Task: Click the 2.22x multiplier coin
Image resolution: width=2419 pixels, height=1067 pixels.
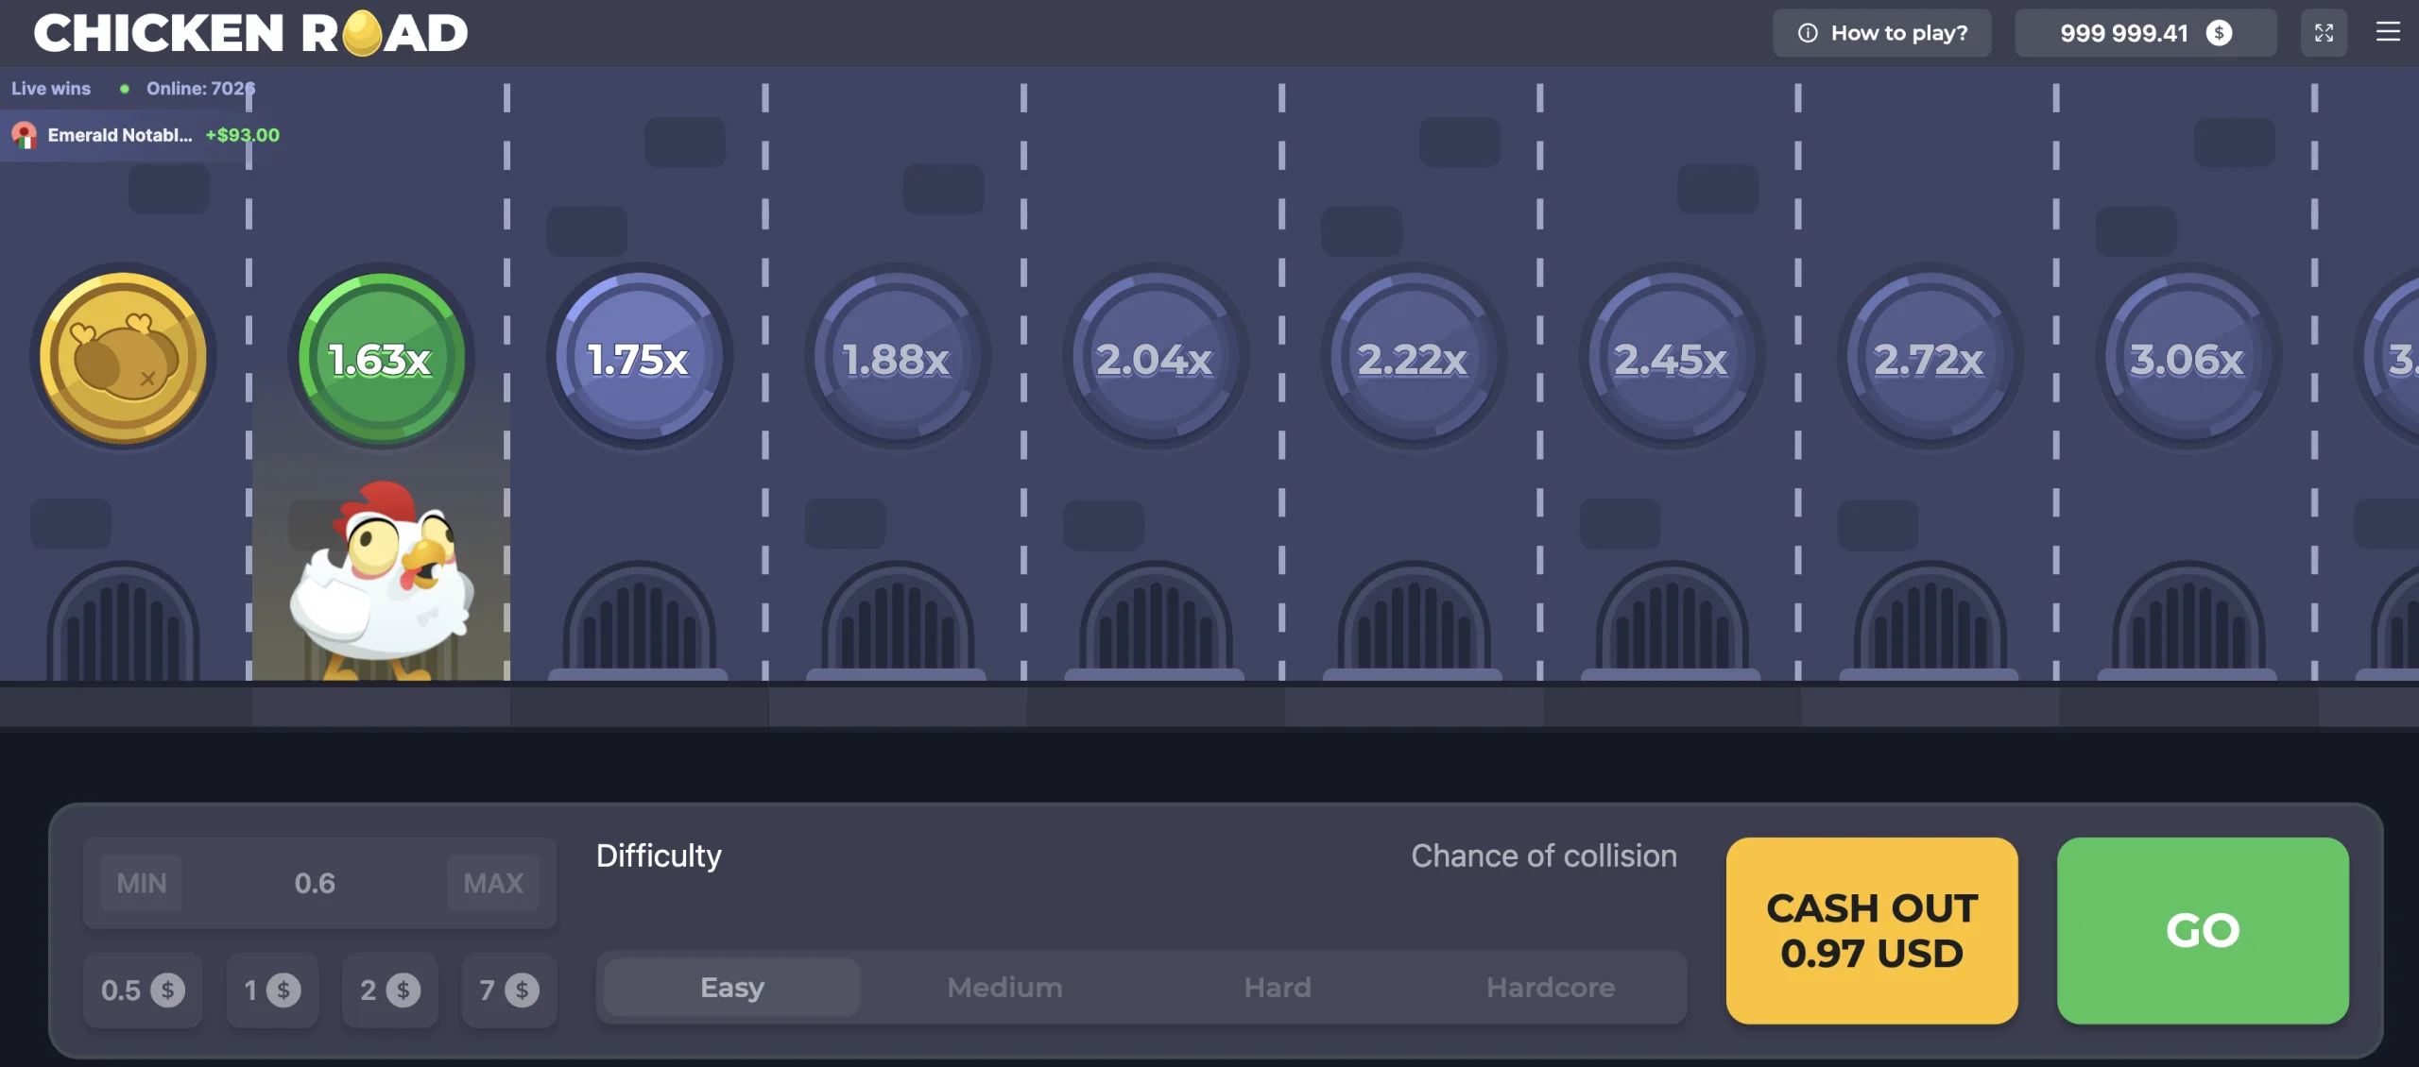Action: 1414,358
